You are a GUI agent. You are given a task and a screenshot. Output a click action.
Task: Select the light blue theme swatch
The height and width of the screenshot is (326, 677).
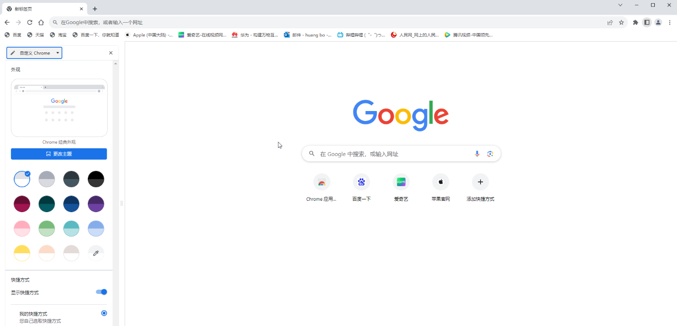(96, 229)
